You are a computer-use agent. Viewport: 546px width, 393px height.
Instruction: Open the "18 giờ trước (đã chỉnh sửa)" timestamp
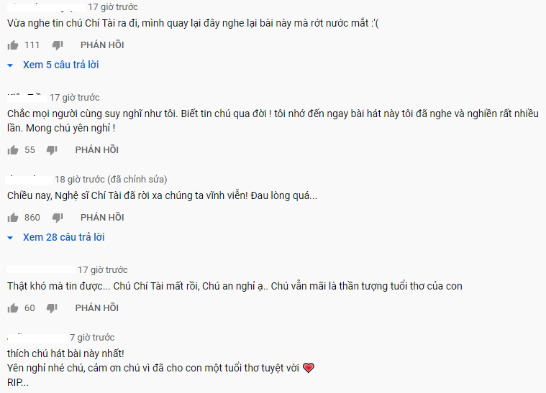[111, 180]
